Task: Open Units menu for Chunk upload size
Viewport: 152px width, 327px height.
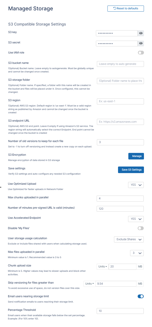Action: [x=103, y=267]
